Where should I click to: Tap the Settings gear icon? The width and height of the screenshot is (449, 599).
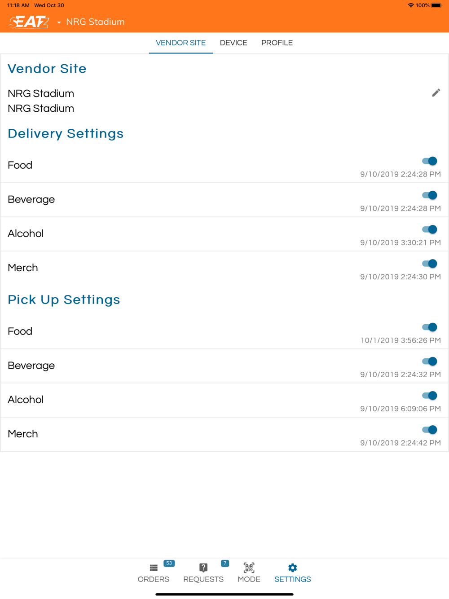[x=292, y=568]
